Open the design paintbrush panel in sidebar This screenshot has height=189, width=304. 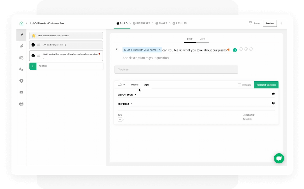(x=21, y=46)
